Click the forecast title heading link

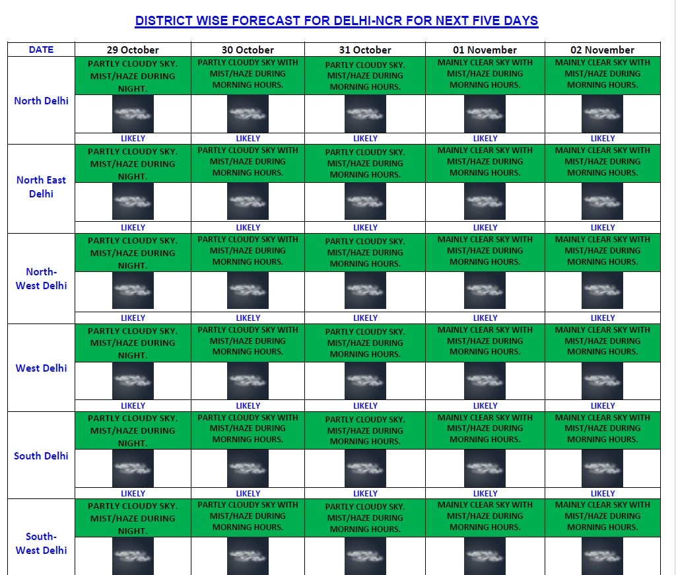click(336, 20)
